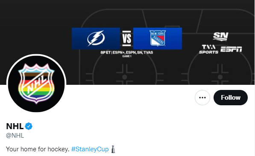The height and width of the screenshot is (156, 255).
Task: Open the #StanleyCup hashtag link
Action: [90, 149]
